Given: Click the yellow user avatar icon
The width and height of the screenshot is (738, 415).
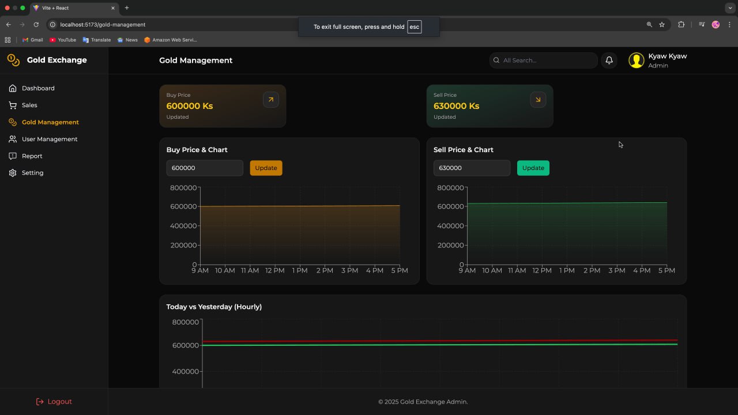Looking at the screenshot, I should coord(636,61).
